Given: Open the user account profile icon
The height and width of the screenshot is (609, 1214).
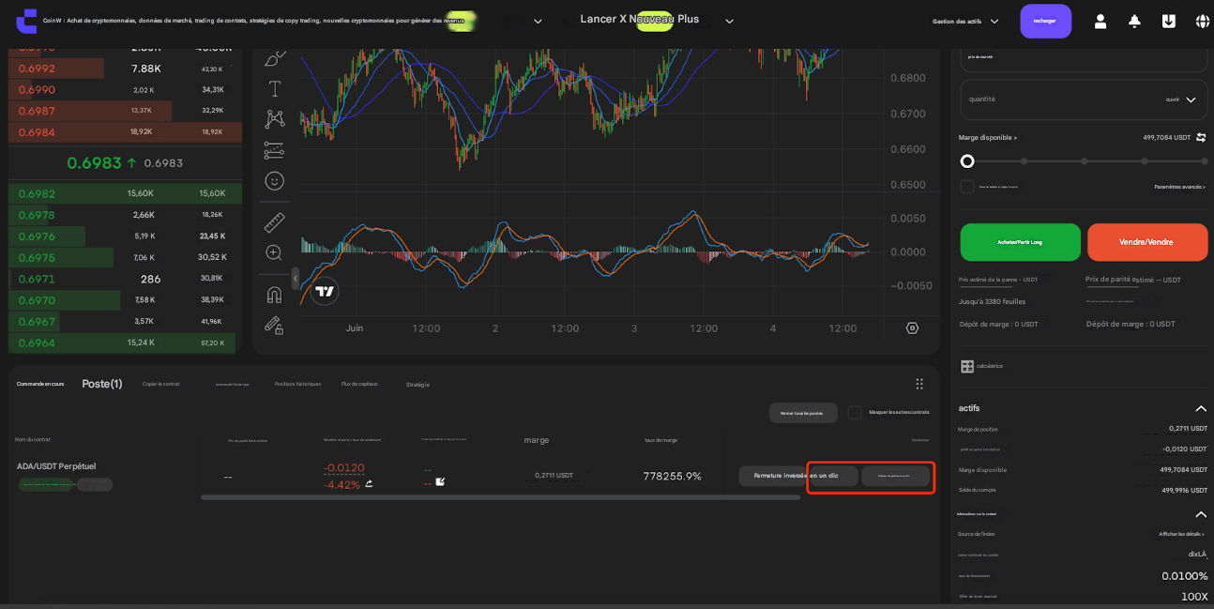Looking at the screenshot, I should 1100,21.
